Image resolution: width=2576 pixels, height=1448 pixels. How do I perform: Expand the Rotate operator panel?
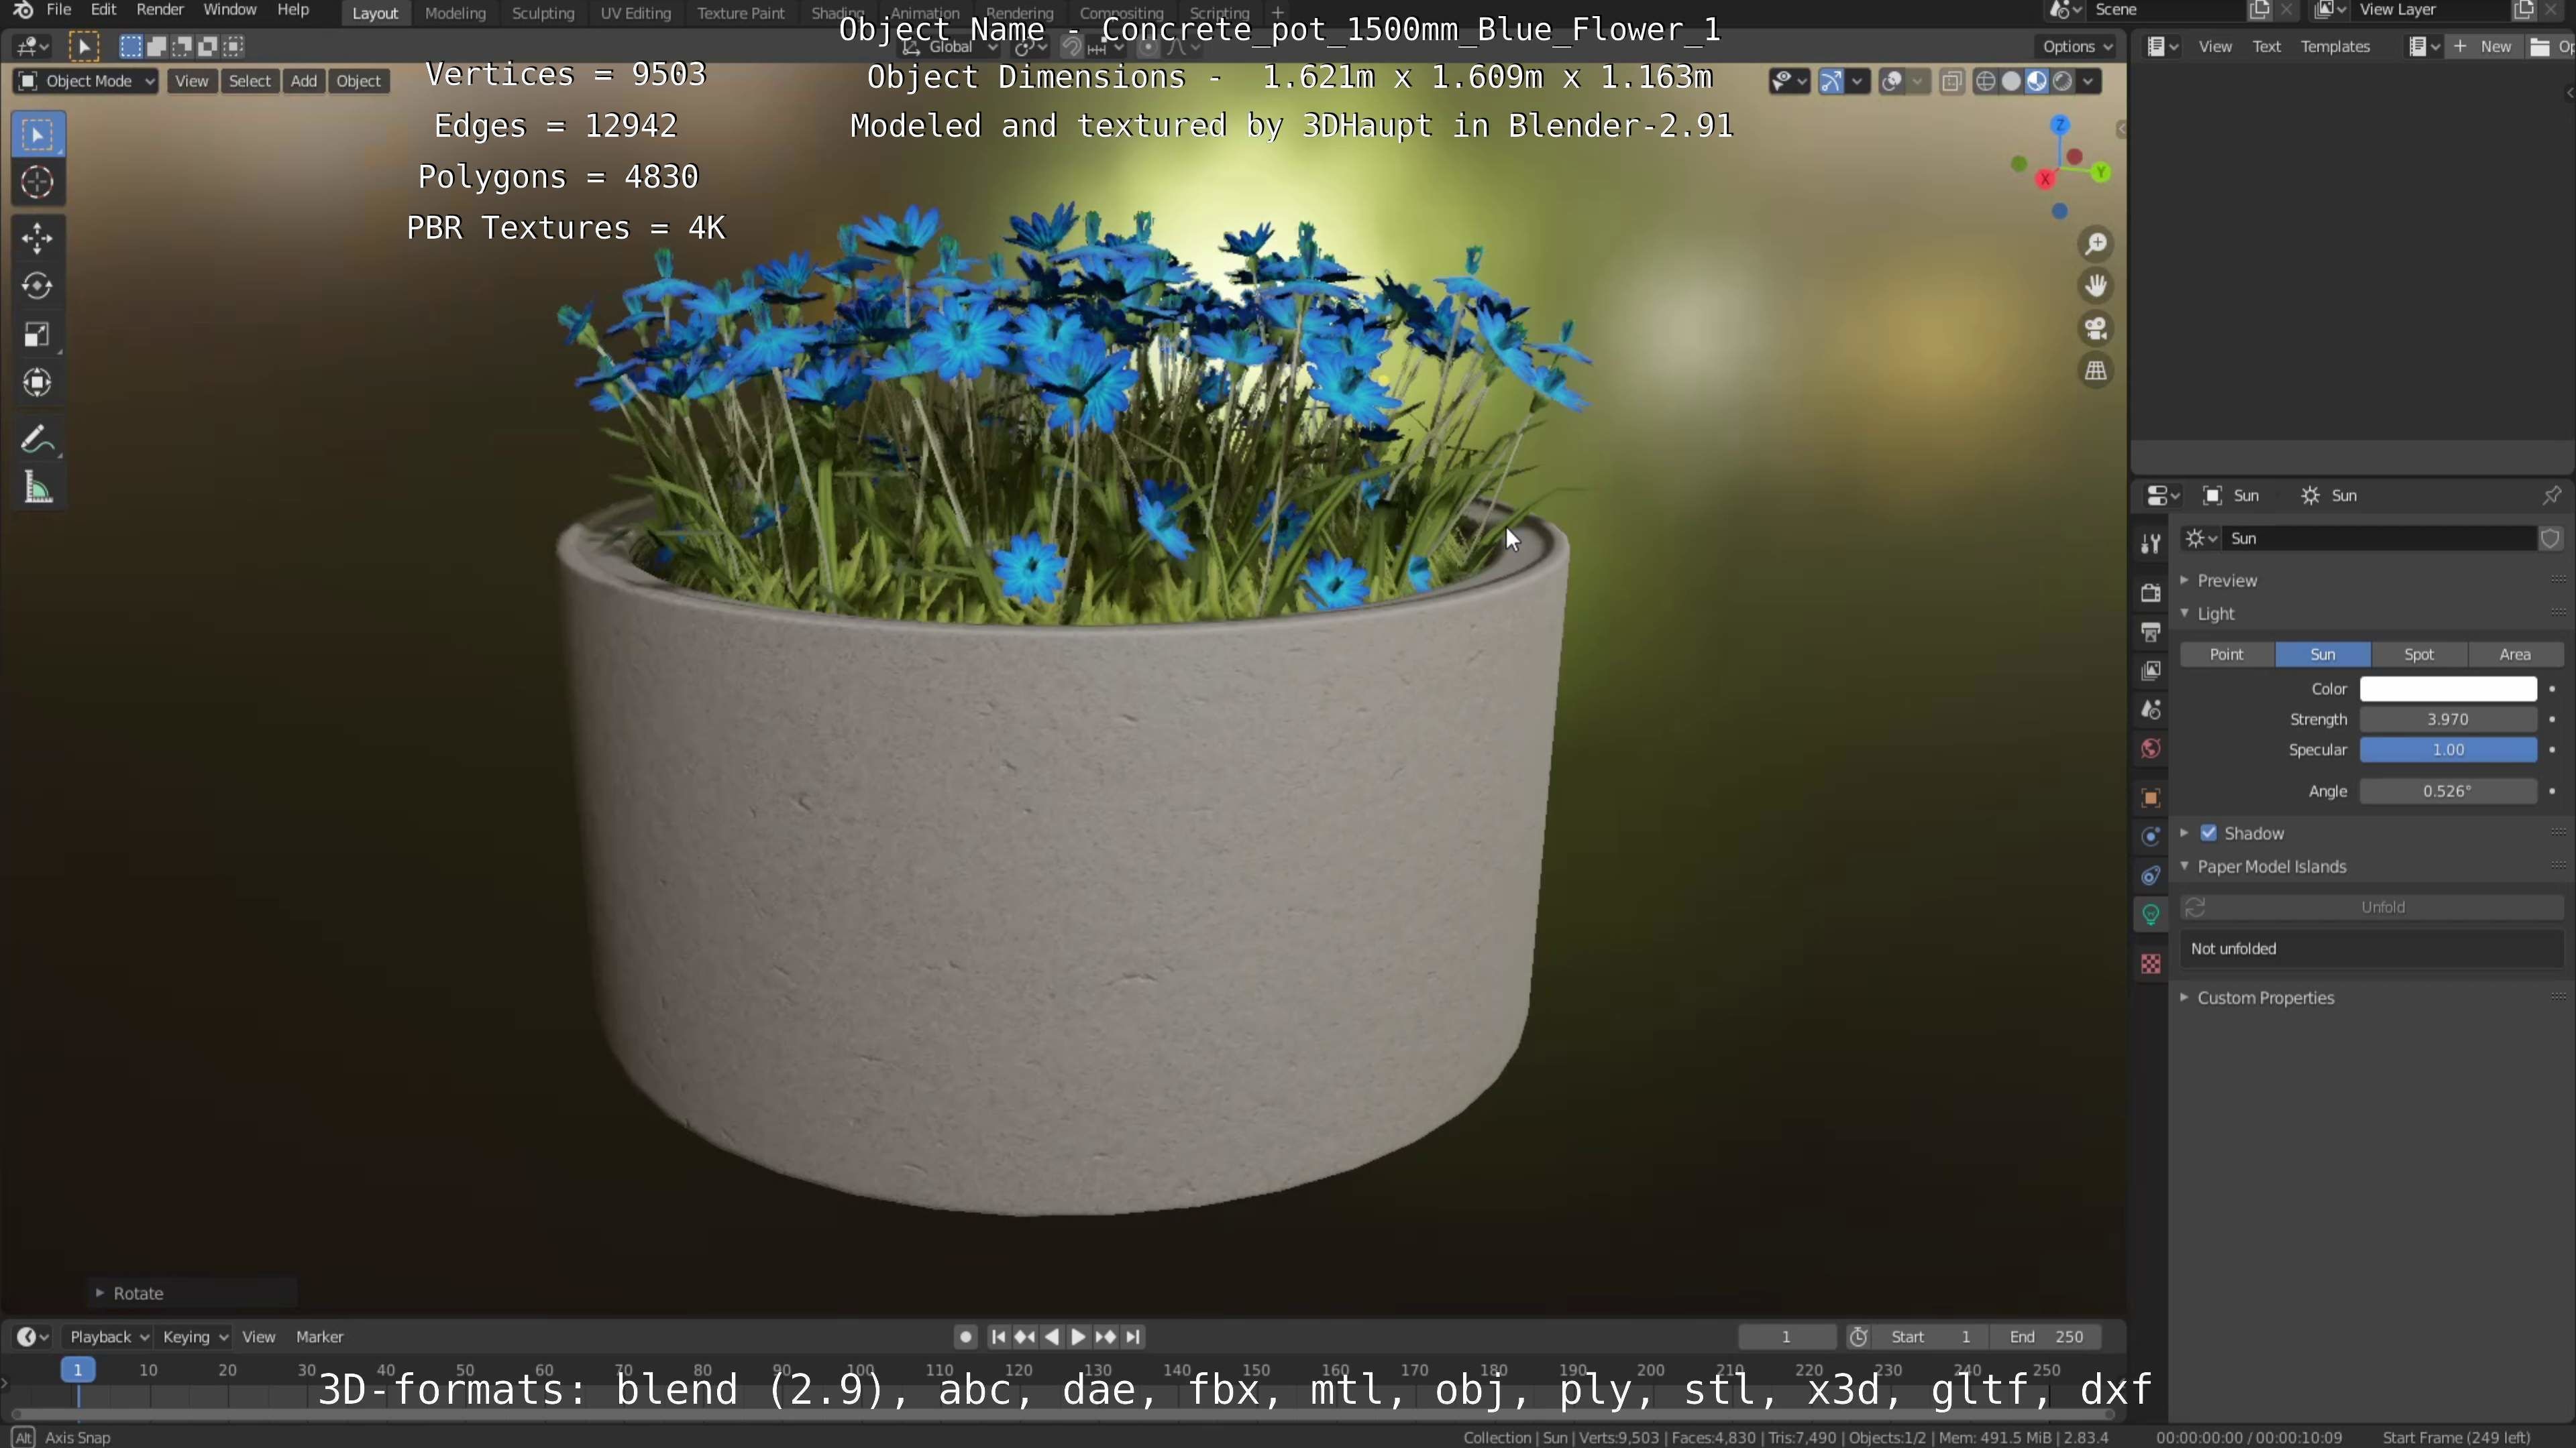[137, 1293]
